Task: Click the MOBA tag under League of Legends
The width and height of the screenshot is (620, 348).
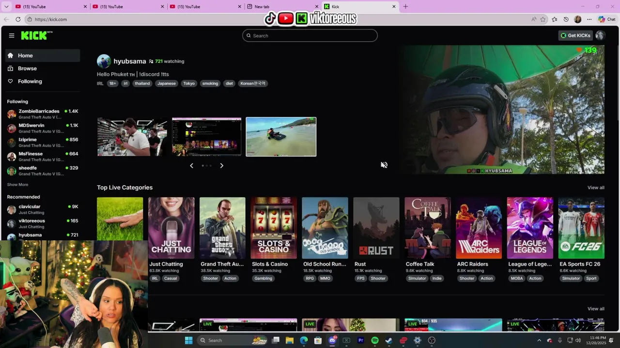Action: [x=517, y=278]
